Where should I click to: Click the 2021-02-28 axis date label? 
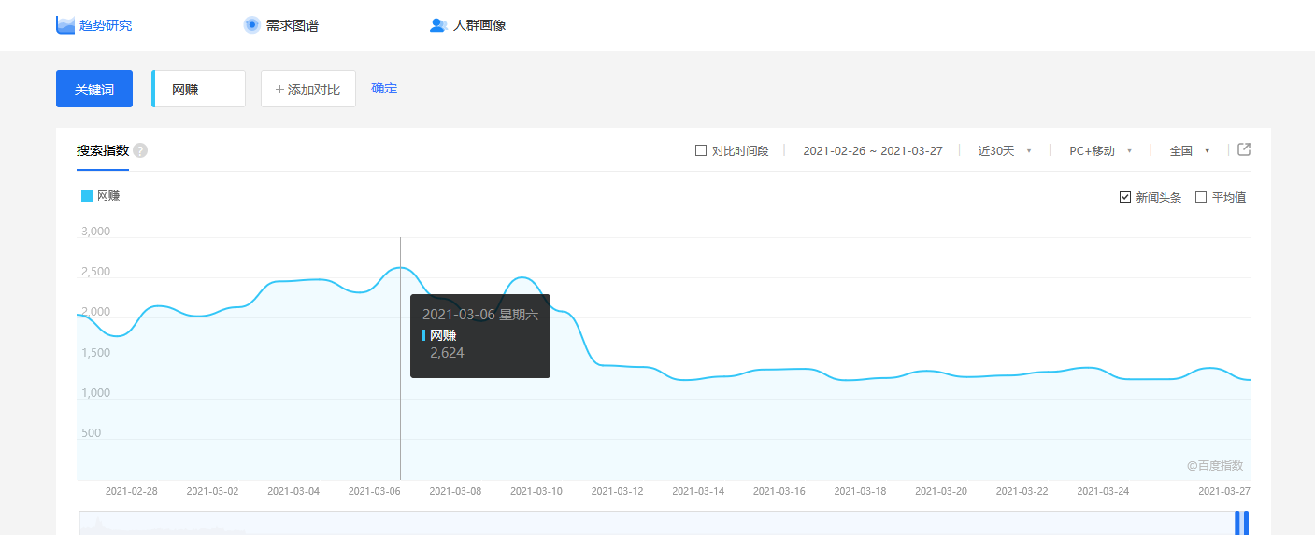[132, 491]
